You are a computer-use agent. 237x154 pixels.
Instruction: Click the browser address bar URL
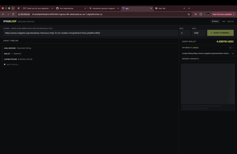[67, 14]
